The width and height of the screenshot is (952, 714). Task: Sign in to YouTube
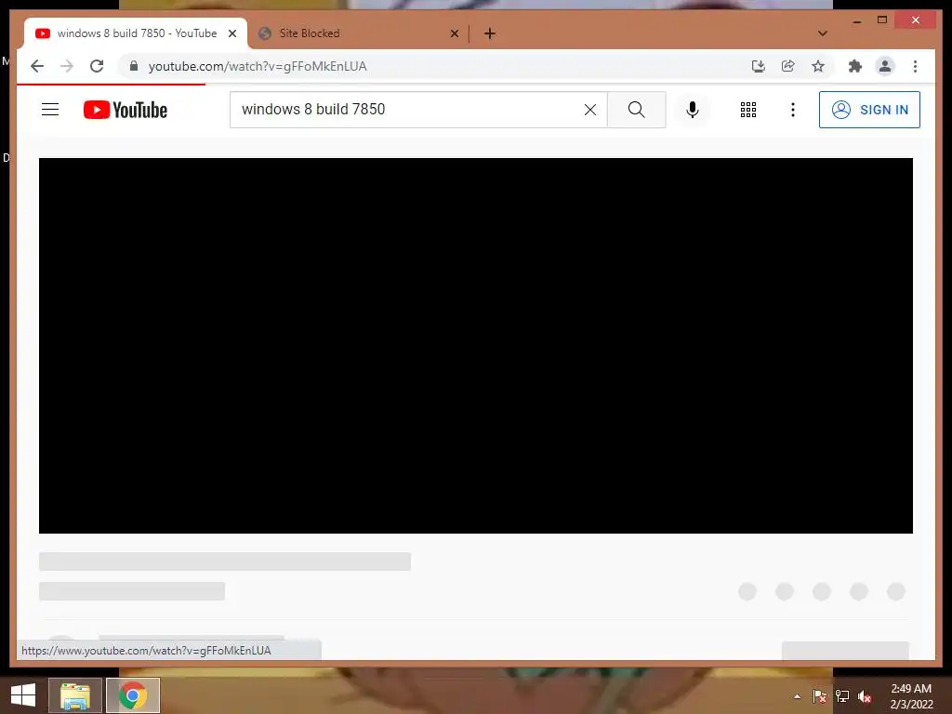click(869, 110)
